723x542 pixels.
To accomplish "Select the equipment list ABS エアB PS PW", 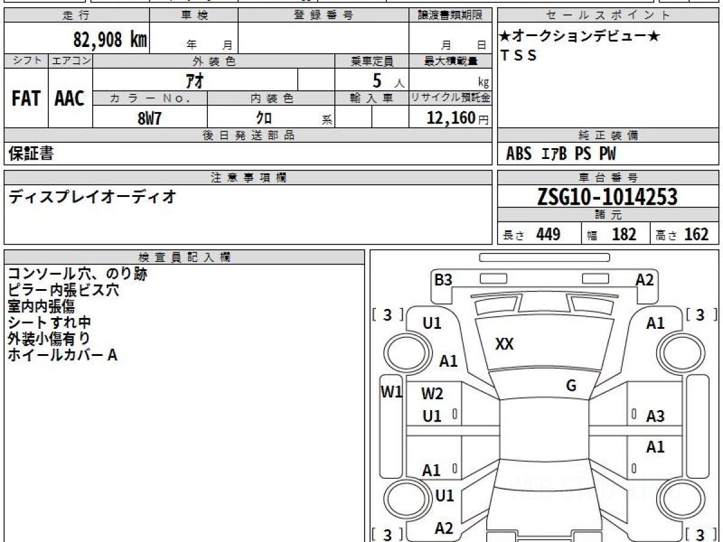I will point(561,154).
